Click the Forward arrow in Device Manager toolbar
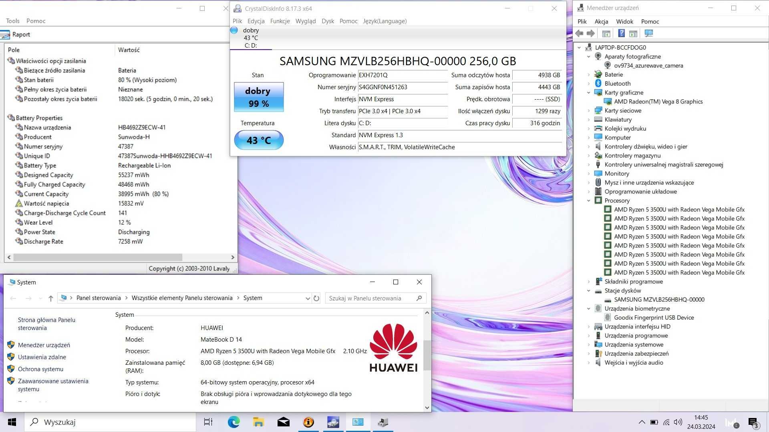This screenshot has width=769, height=432. pos(590,34)
